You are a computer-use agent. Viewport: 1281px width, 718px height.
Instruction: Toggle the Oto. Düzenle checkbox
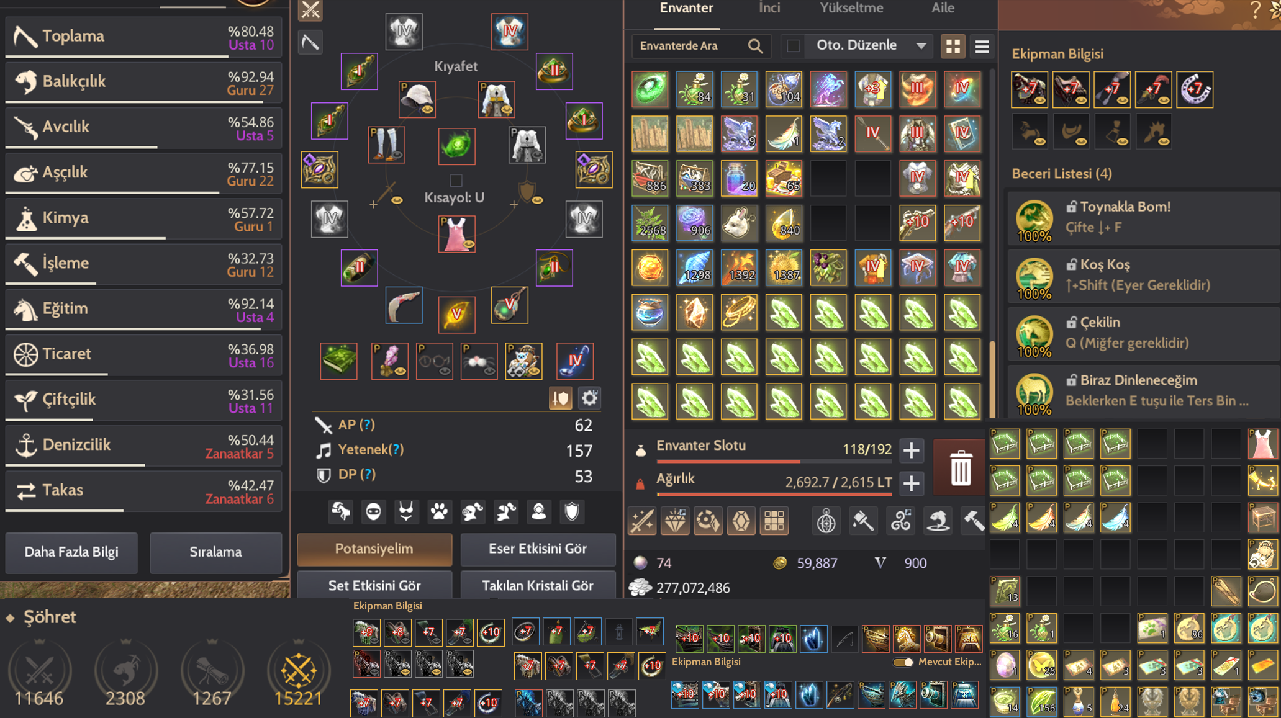point(792,46)
